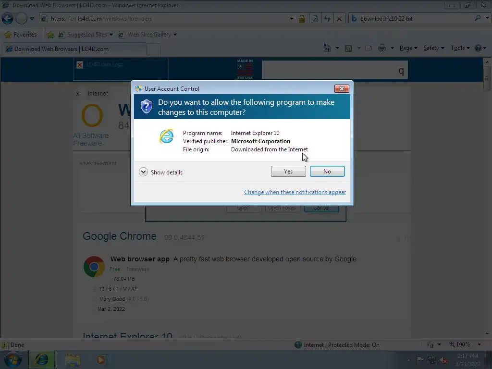Open the Safety menu

click(434, 49)
